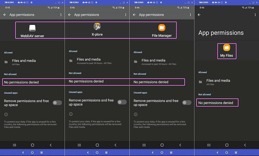Tap Android home button on WebDAV server screen
This screenshot has height=156, width=259.
tap(33, 145)
